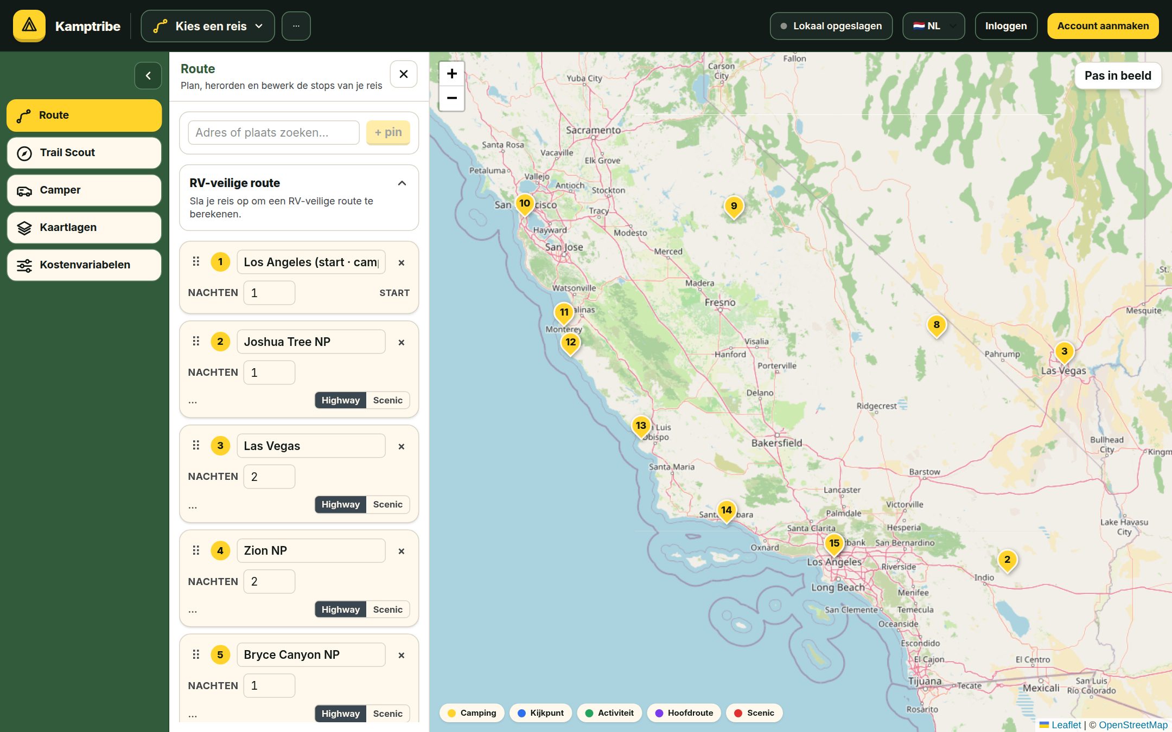
Task: Click the Camping yellow legend chip
Action: (472, 713)
